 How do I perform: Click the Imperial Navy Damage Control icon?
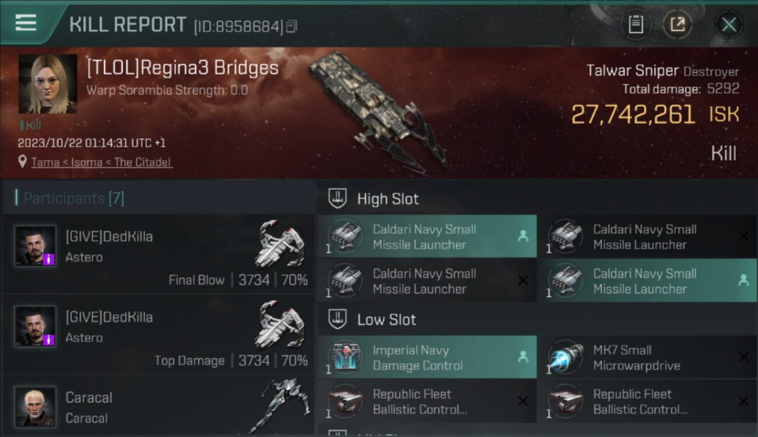(345, 357)
